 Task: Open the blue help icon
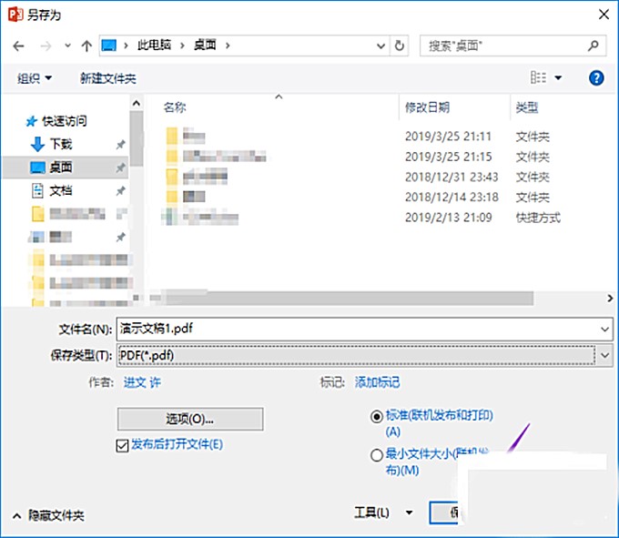(596, 78)
